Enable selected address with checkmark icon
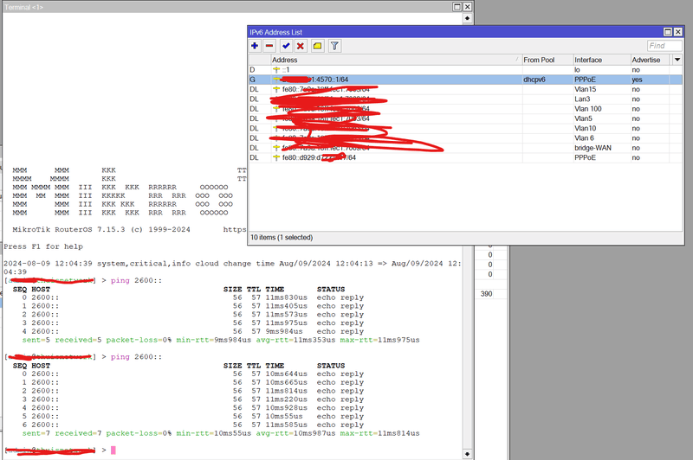The height and width of the screenshot is (460, 693). [286, 46]
